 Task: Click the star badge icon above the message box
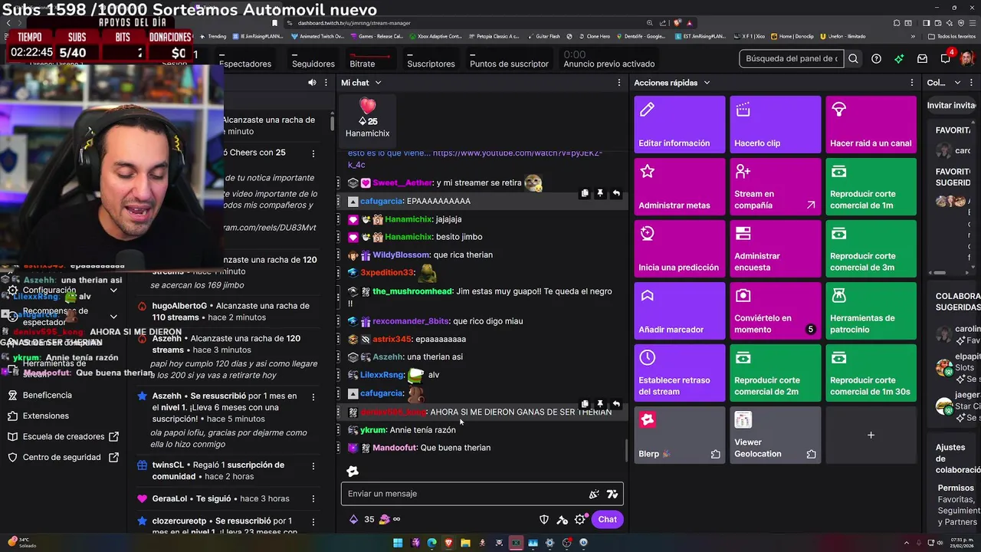(x=353, y=471)
